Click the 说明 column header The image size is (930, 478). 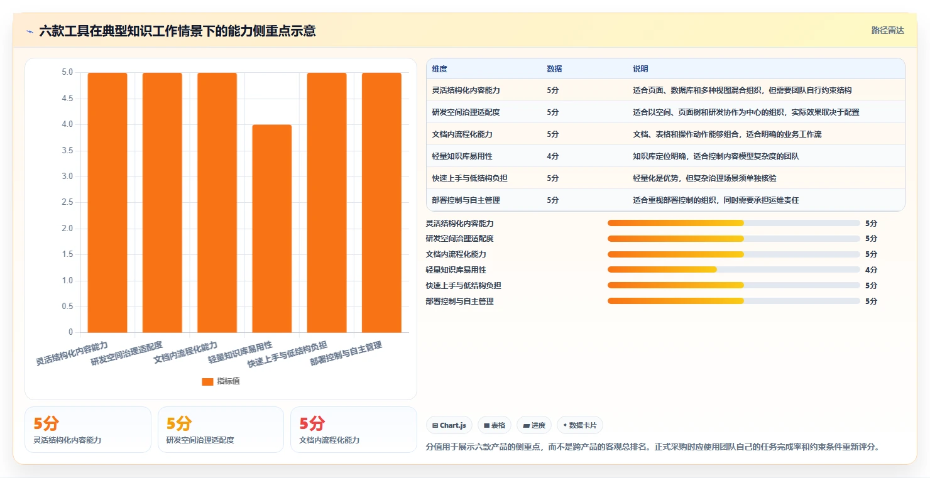tap(640, 69)
